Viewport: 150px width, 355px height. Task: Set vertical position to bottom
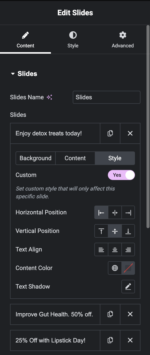pyautogui.click(x=128, y=231)
